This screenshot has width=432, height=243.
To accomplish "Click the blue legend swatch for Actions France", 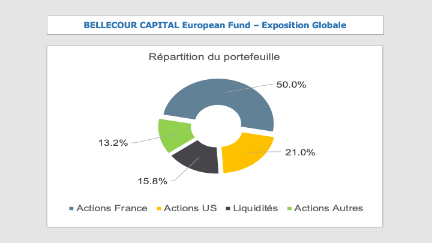I will [x=72, y=209].
